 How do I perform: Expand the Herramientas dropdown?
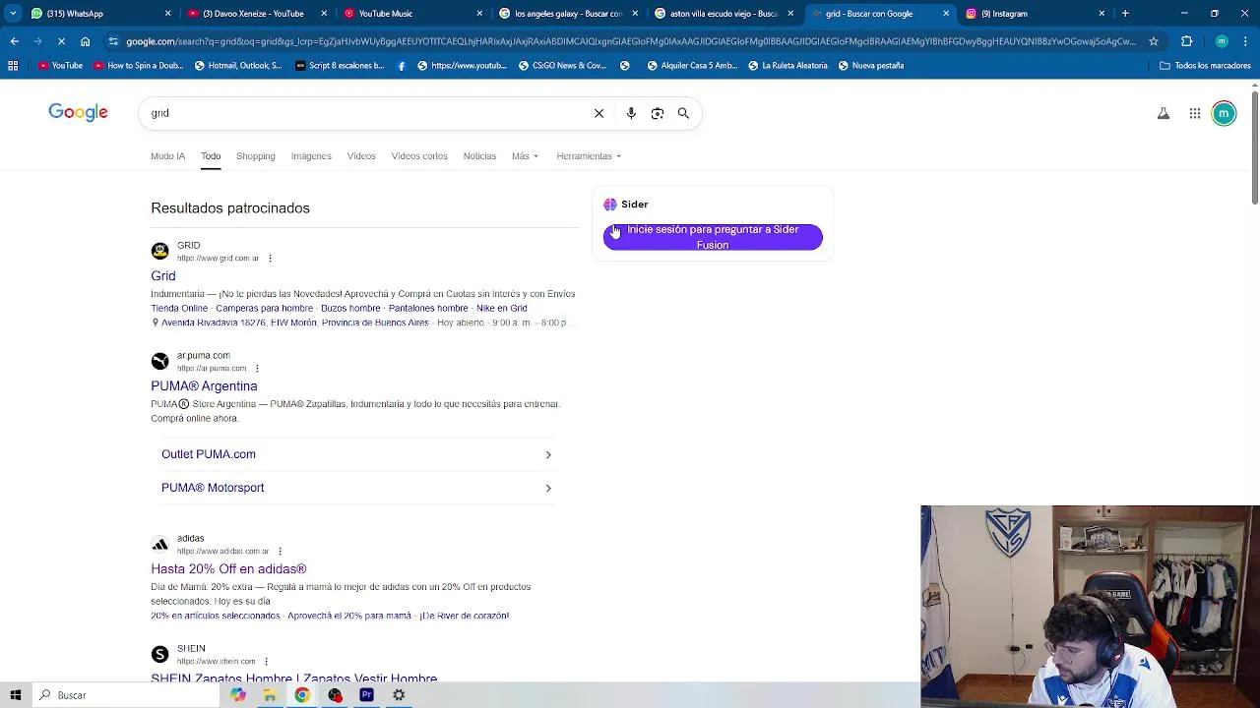589,156
